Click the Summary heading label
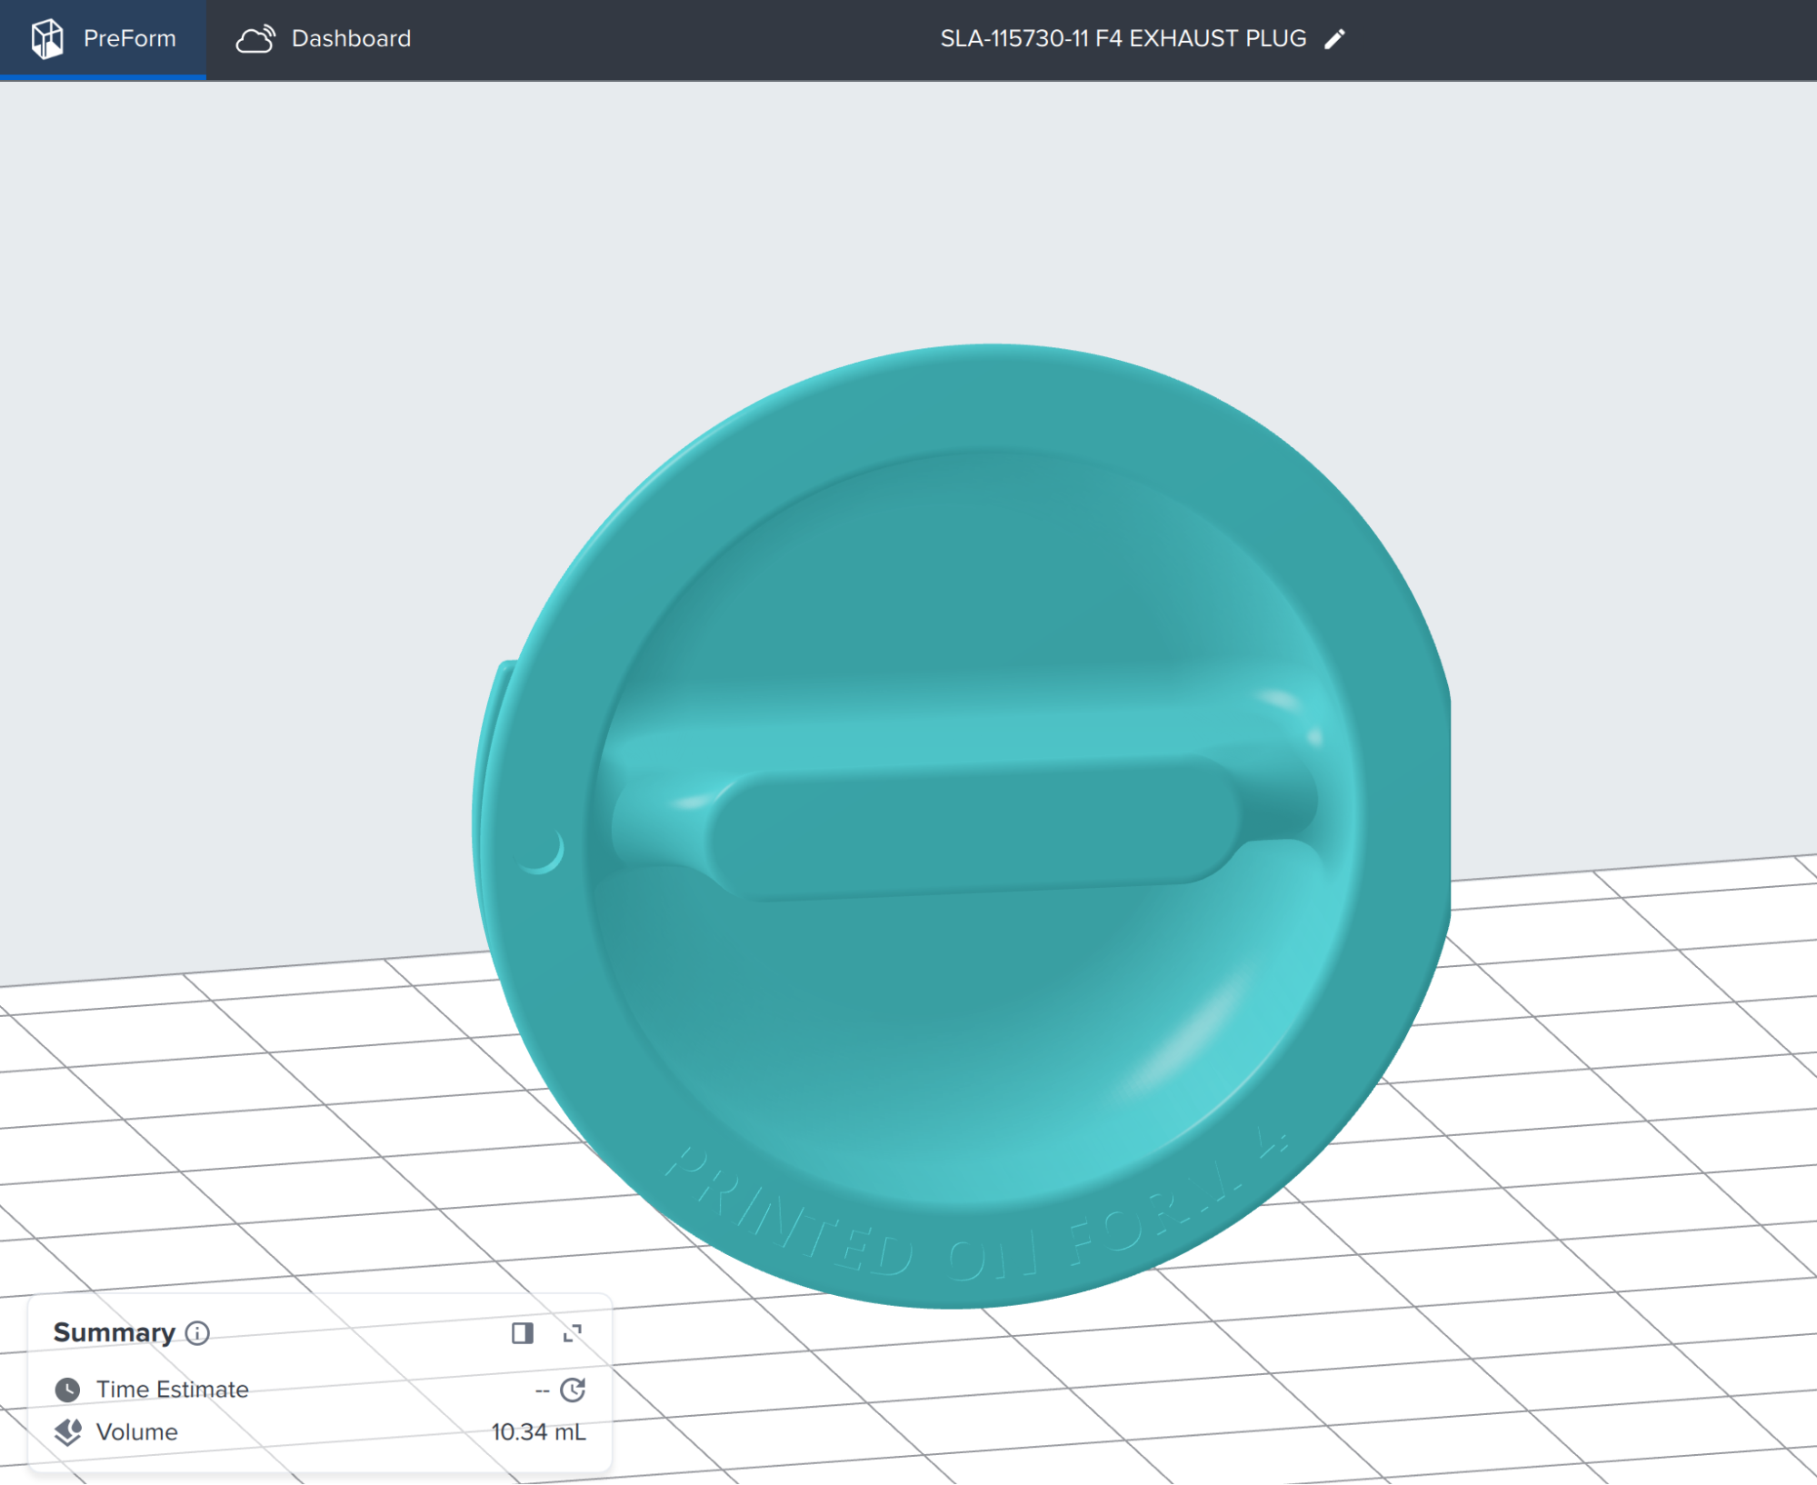Image resolution: width=1817 pixels, height=1485 pixels. (x=115, y=1332)
